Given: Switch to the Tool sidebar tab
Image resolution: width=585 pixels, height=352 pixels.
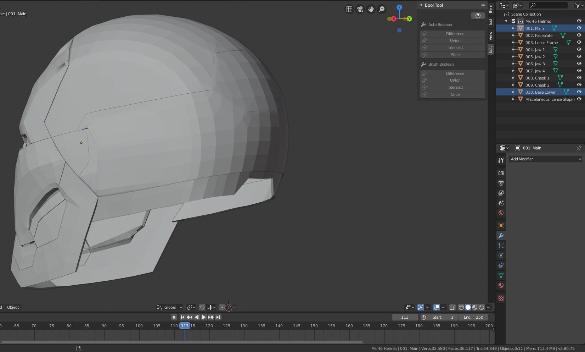Looking at the screenshot, I should (x=491, y=22).
